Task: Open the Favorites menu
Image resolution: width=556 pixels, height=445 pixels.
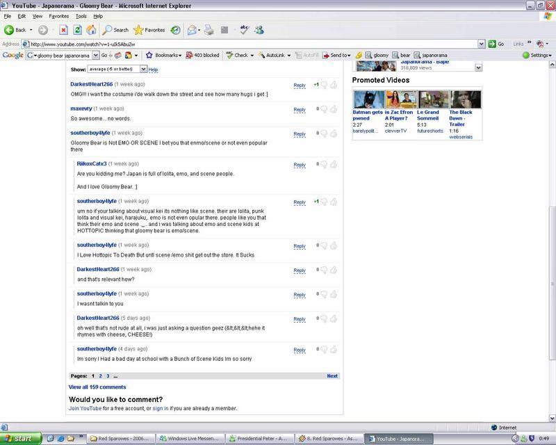Action: pyautogui.click(x=58, y=15)
